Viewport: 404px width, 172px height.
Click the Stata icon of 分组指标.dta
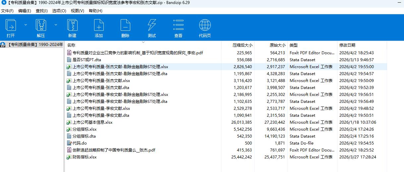pyautogui.click(x=69, y=136)
